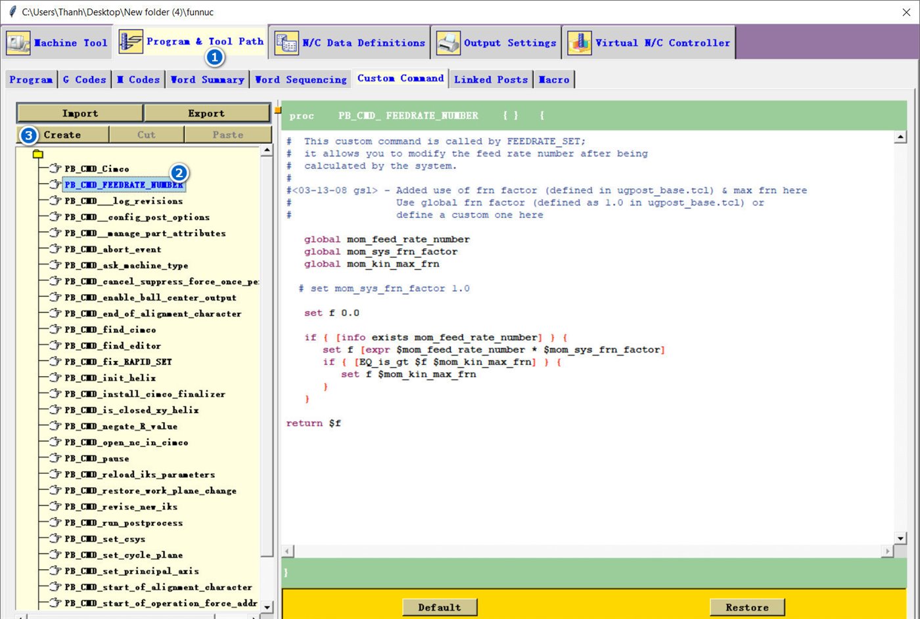The width and height of the screenshot is (920, 619).
Task: Select PB_CMD_end_of_alignment_character
Action: click(153, 314)
